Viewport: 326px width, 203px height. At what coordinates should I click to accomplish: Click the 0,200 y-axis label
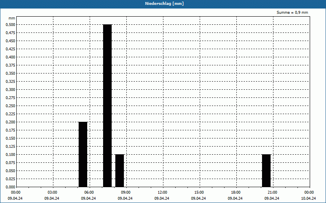[11, 122]
